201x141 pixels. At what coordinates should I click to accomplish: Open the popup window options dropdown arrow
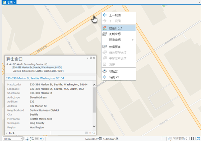click(86, 58)
